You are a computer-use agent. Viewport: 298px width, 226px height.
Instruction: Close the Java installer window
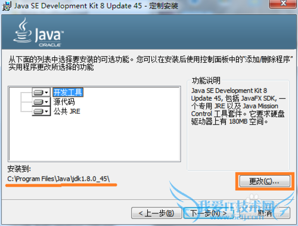click(x=283, y=4)
